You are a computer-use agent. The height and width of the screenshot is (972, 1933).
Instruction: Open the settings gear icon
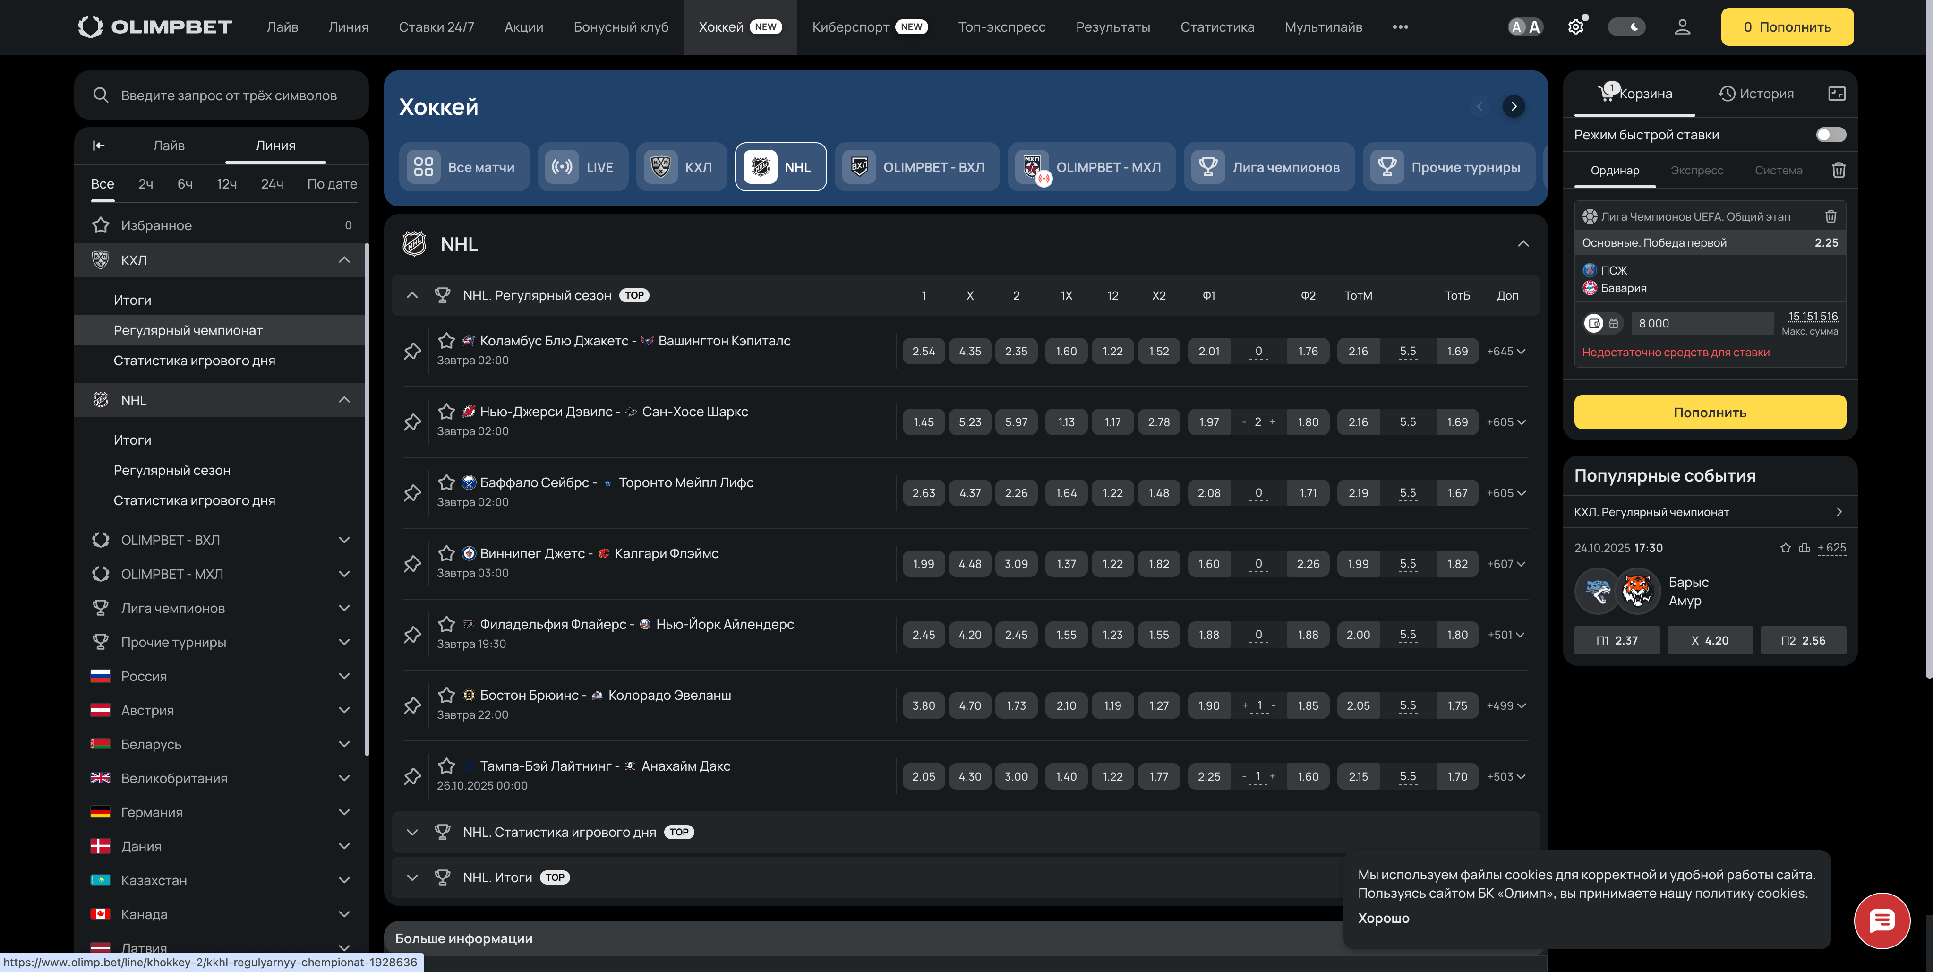pos(1576,26)
